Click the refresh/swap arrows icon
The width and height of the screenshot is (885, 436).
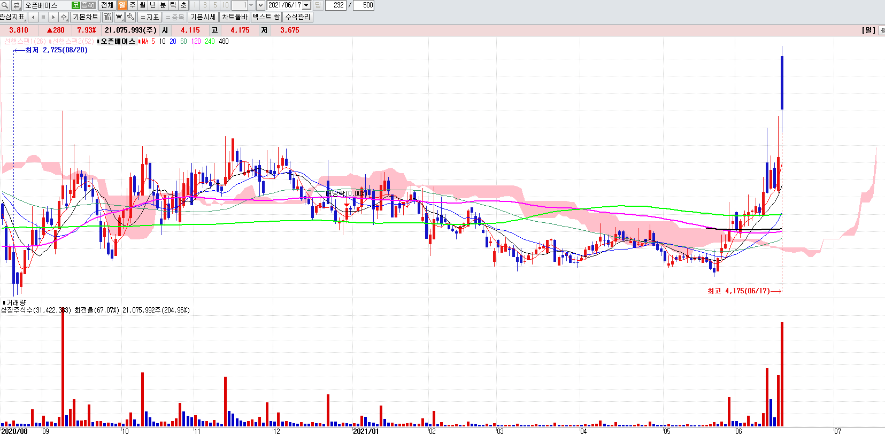[17, 5]
